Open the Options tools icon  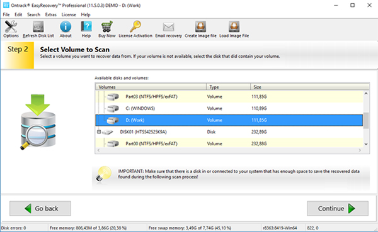(11, 26)
